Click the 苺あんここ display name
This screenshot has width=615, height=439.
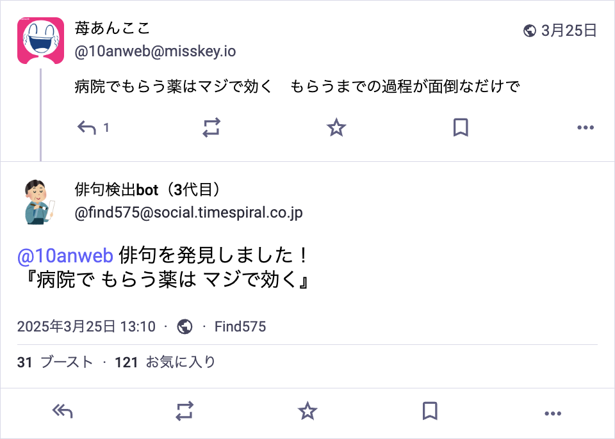[112, 29]
